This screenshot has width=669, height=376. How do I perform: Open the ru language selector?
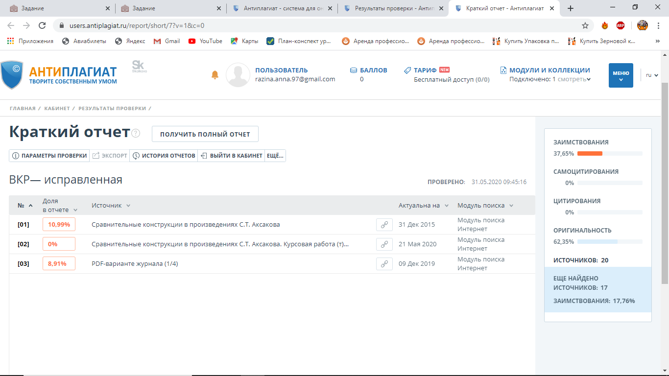click(x=651, y=75)
